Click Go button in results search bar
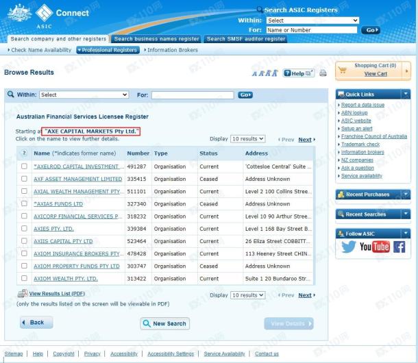The width and height of the screenshot is (418, 363). tap(245, 95)
